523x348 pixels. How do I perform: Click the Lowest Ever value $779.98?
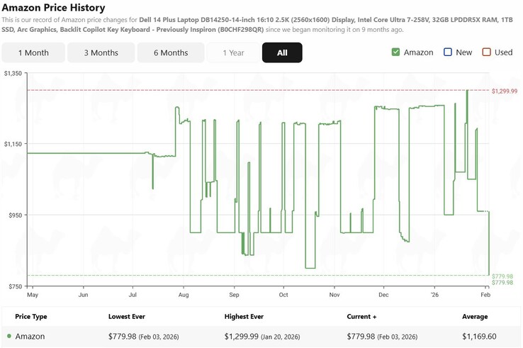(123, 337)
